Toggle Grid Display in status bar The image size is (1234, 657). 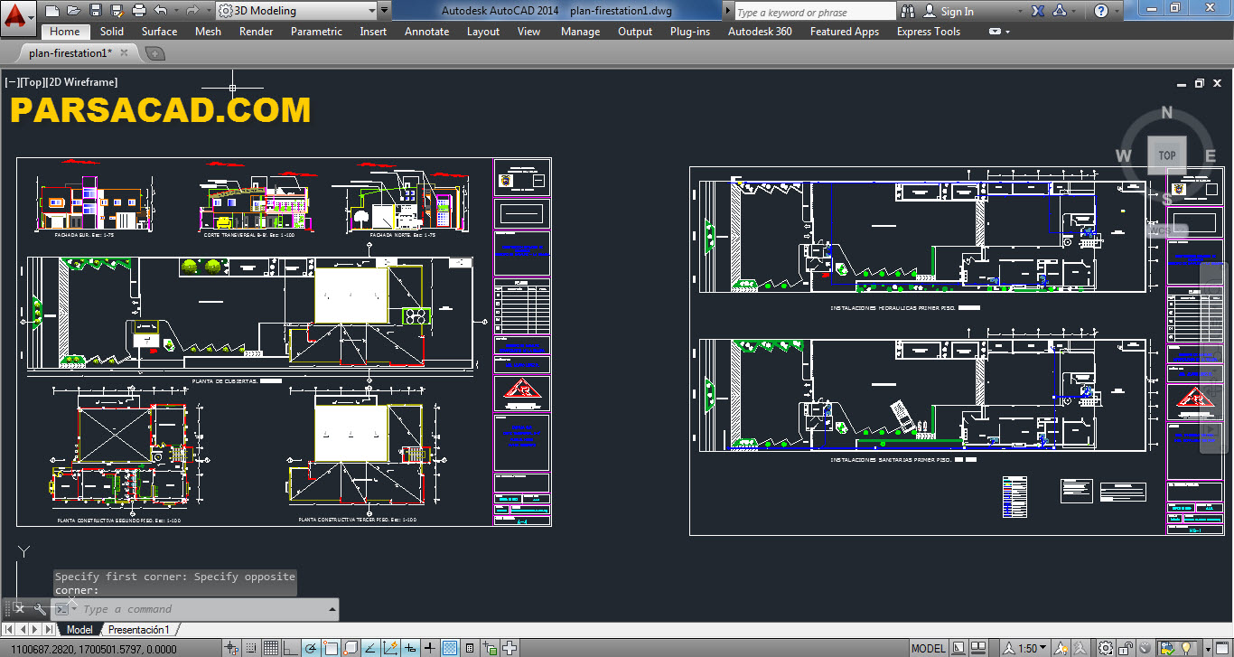tap(271, 648)
